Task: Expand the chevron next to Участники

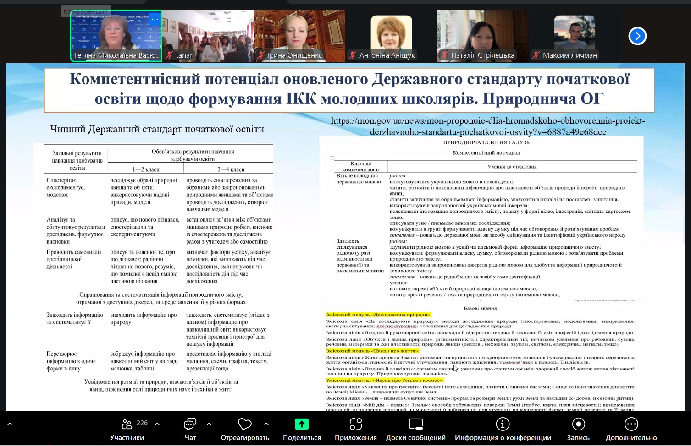Action: pyautogui.click(x=157, y=424)
